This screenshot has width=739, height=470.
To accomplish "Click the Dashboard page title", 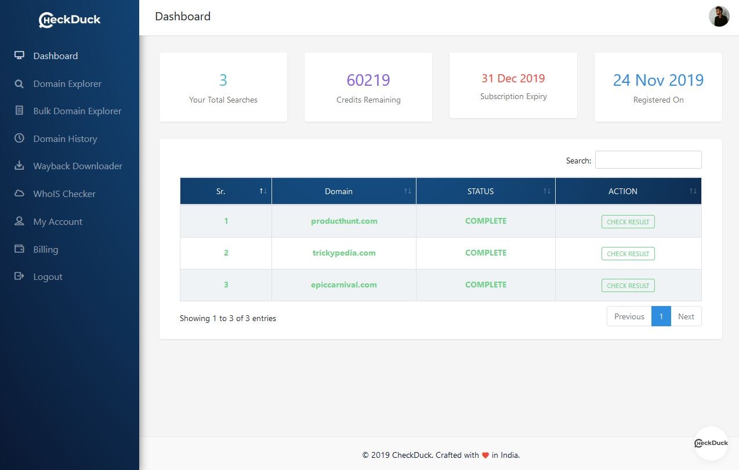I will 183,16.
